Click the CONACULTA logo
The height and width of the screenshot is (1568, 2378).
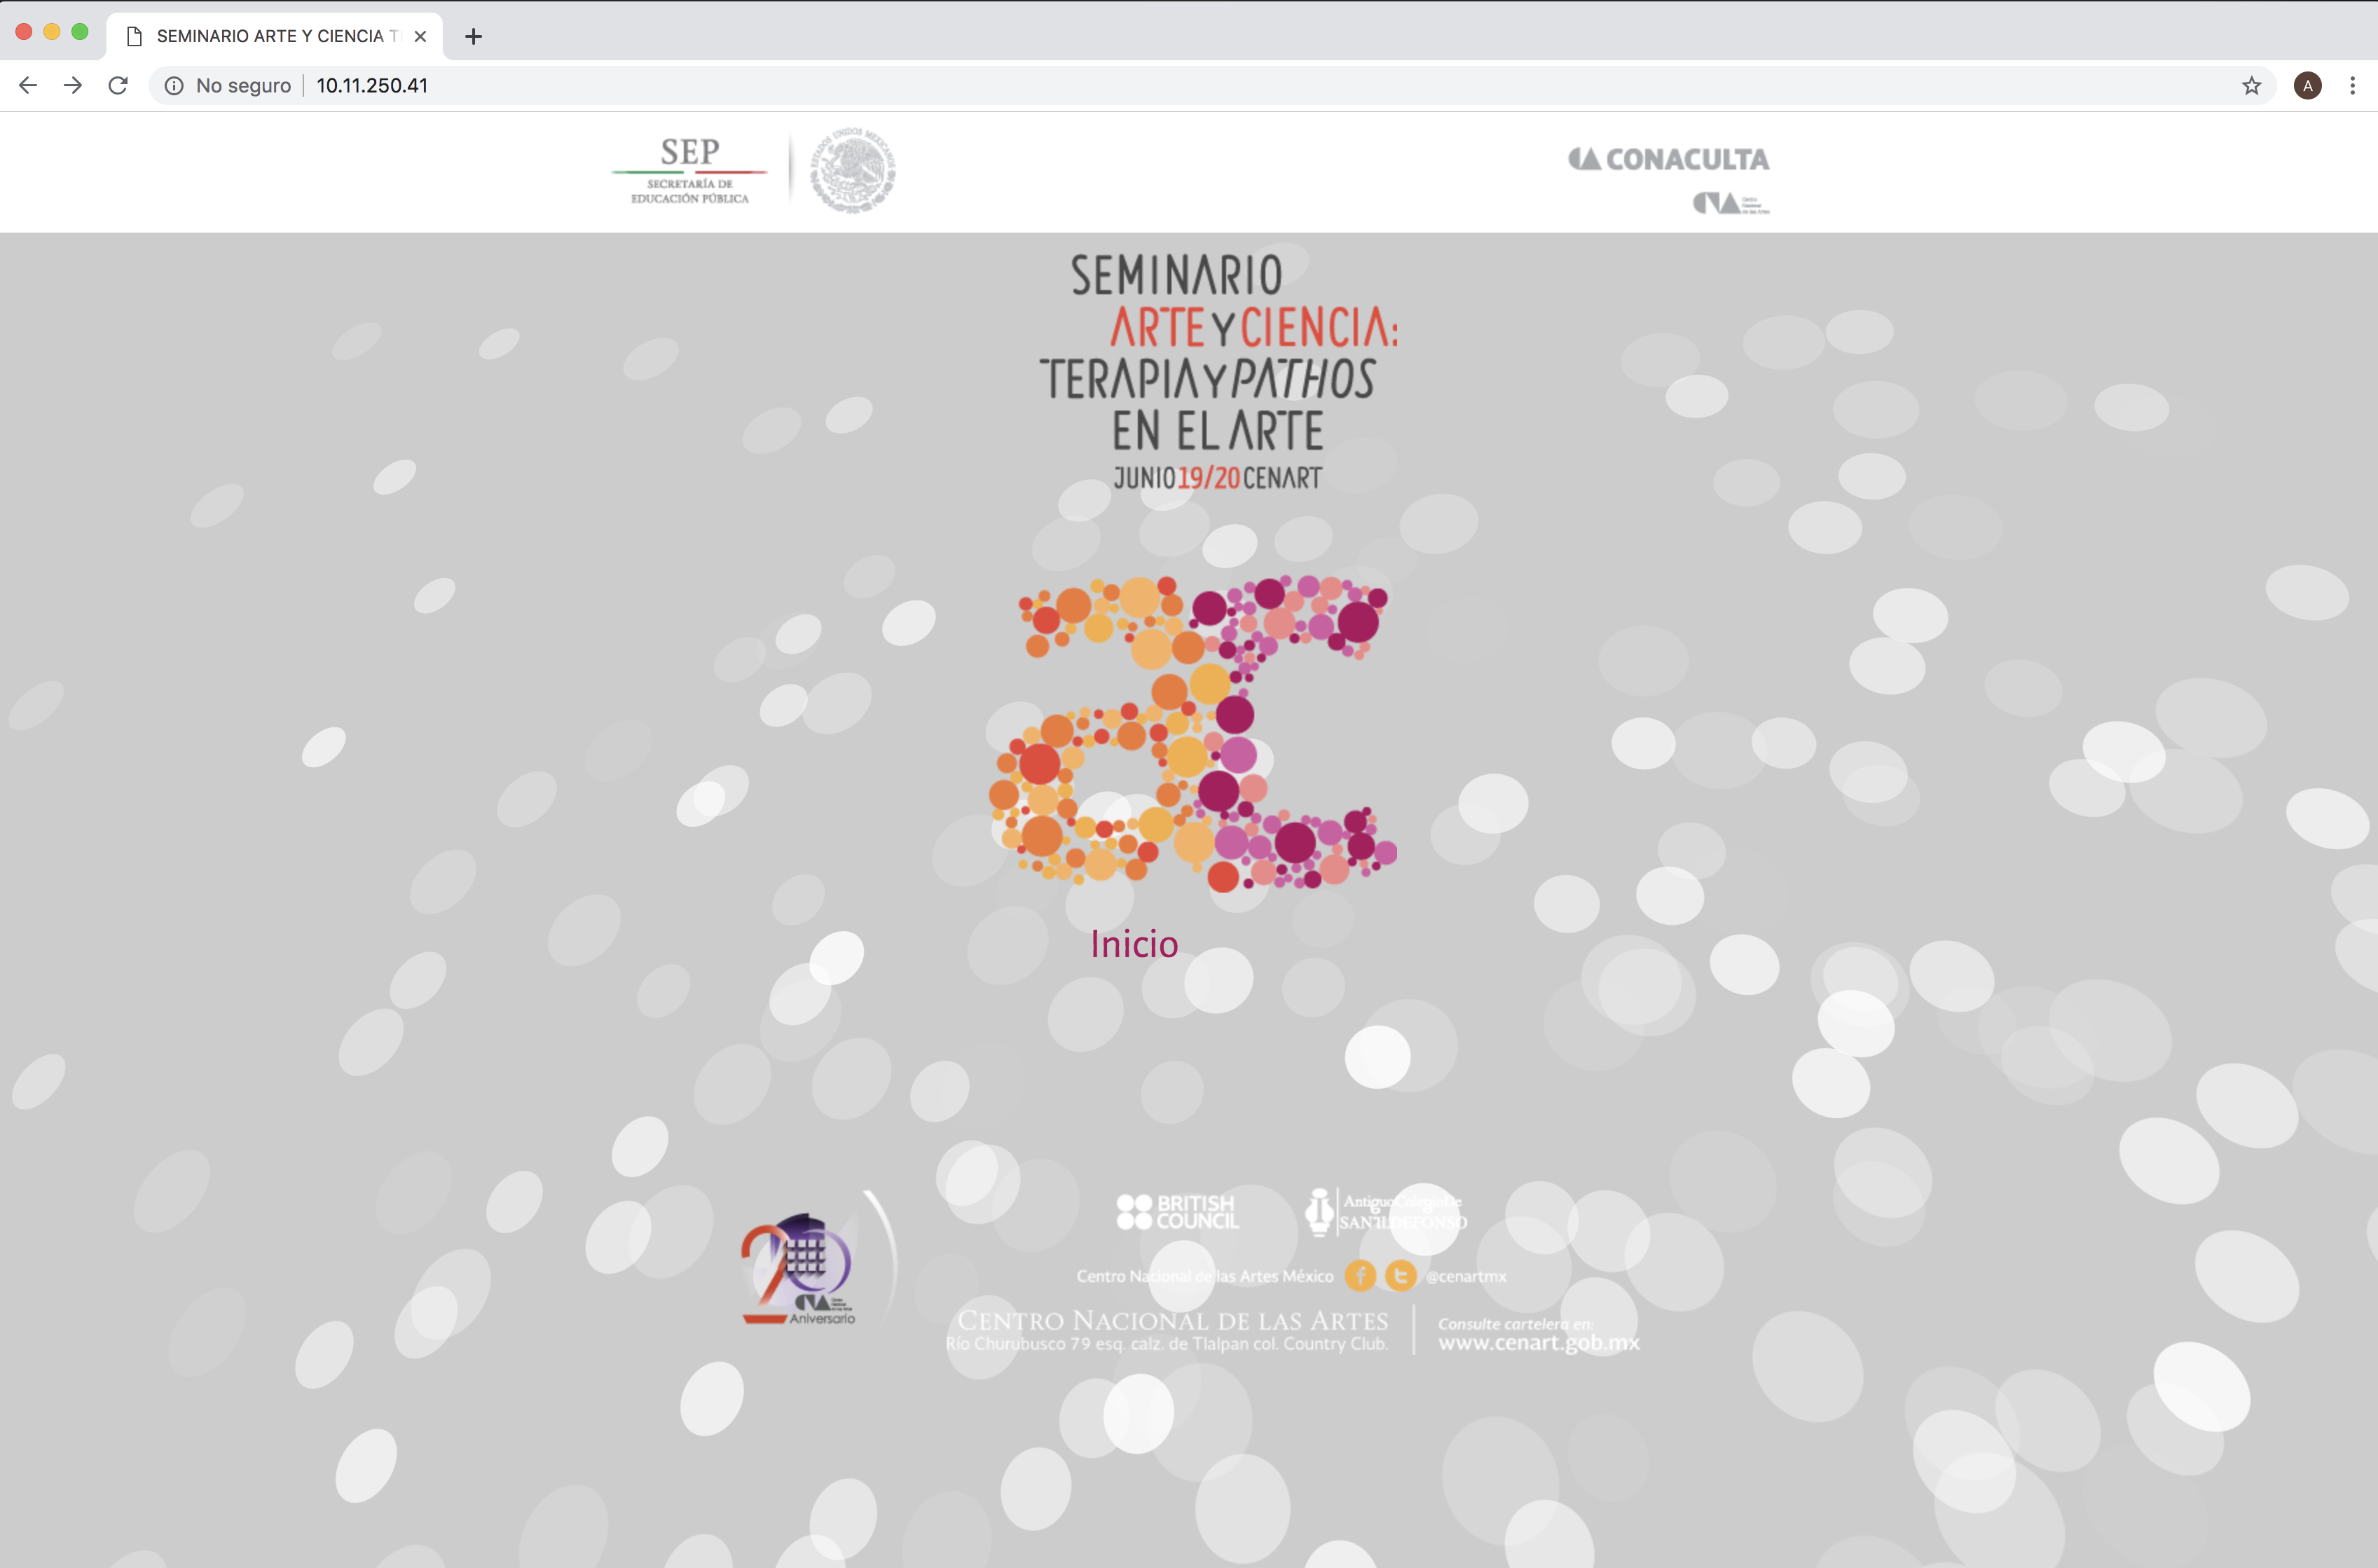tap(1669, 159)
